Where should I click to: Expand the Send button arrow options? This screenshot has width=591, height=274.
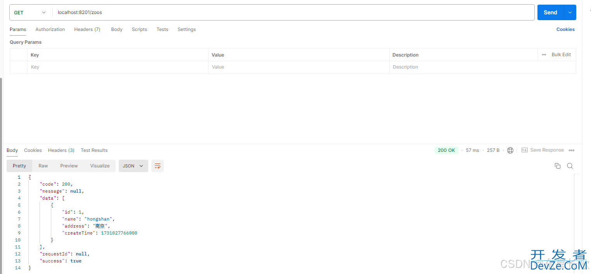[570, 12]
